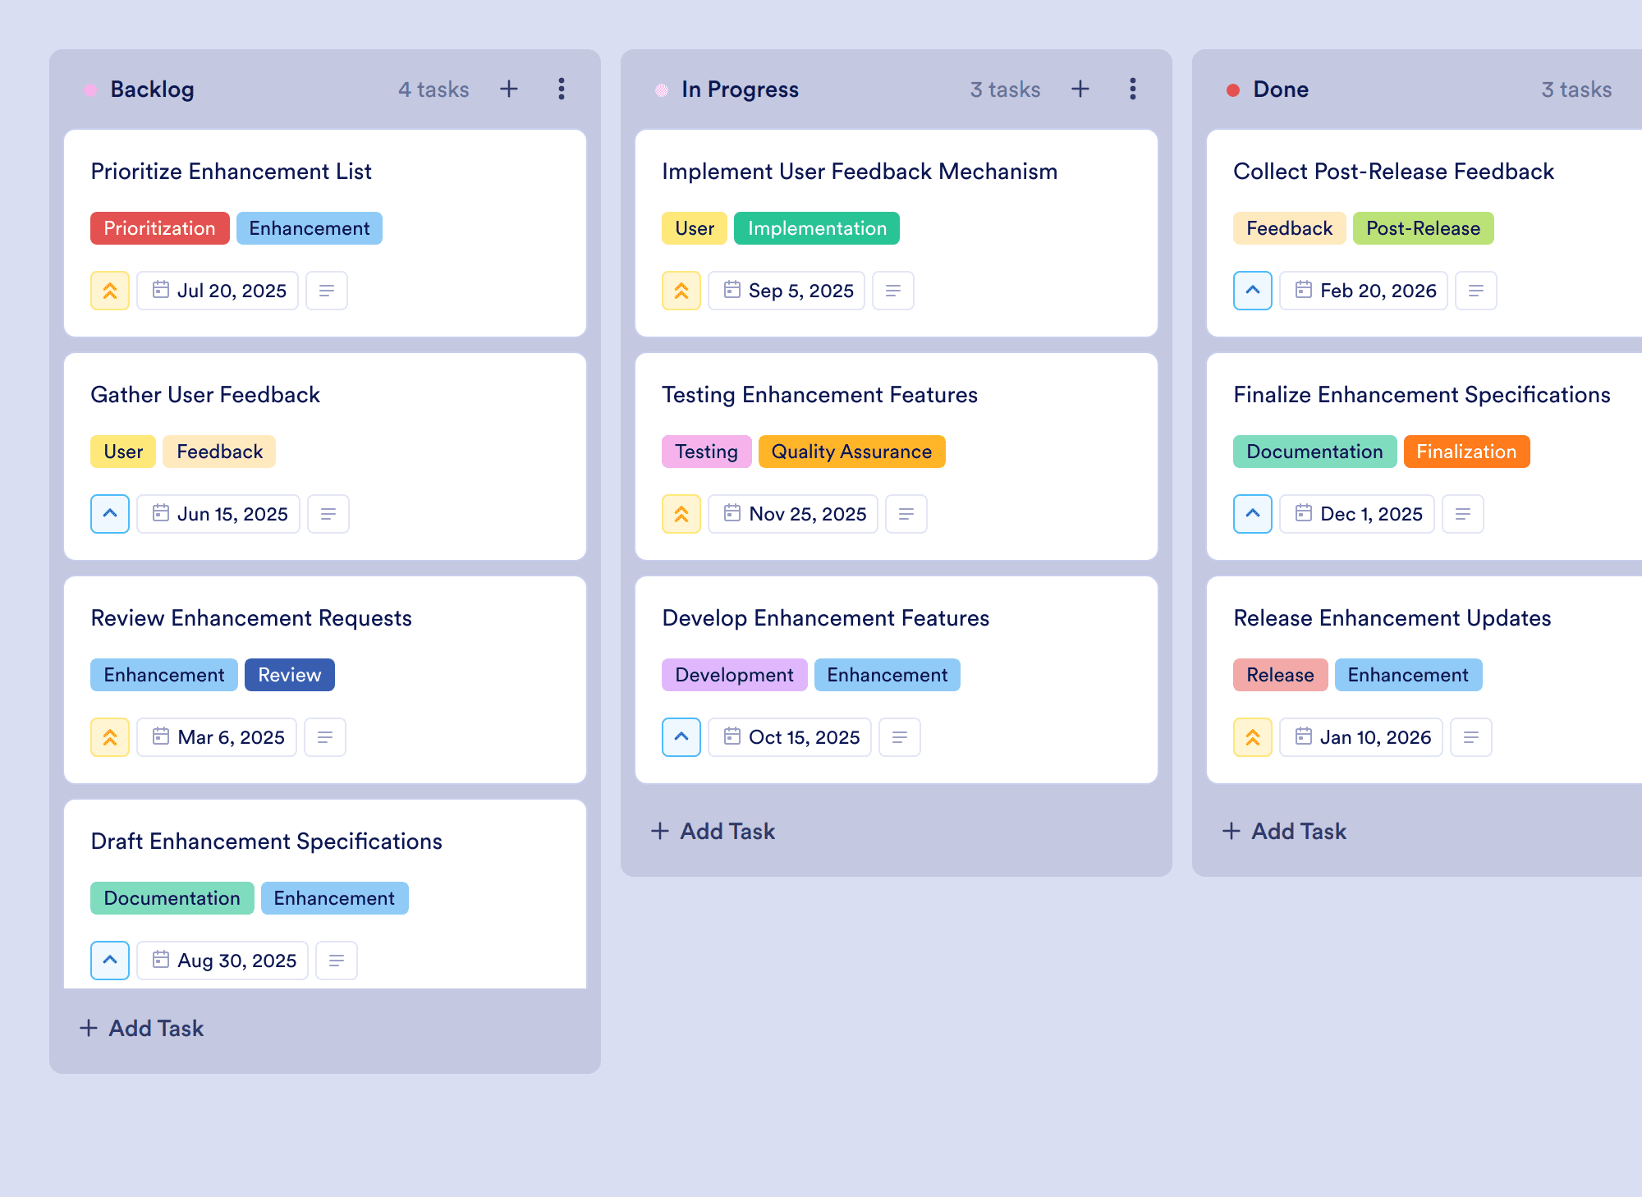Click the red status dot beside Done
This screenshot has width=1642, height=1197.
[1233, 89]
